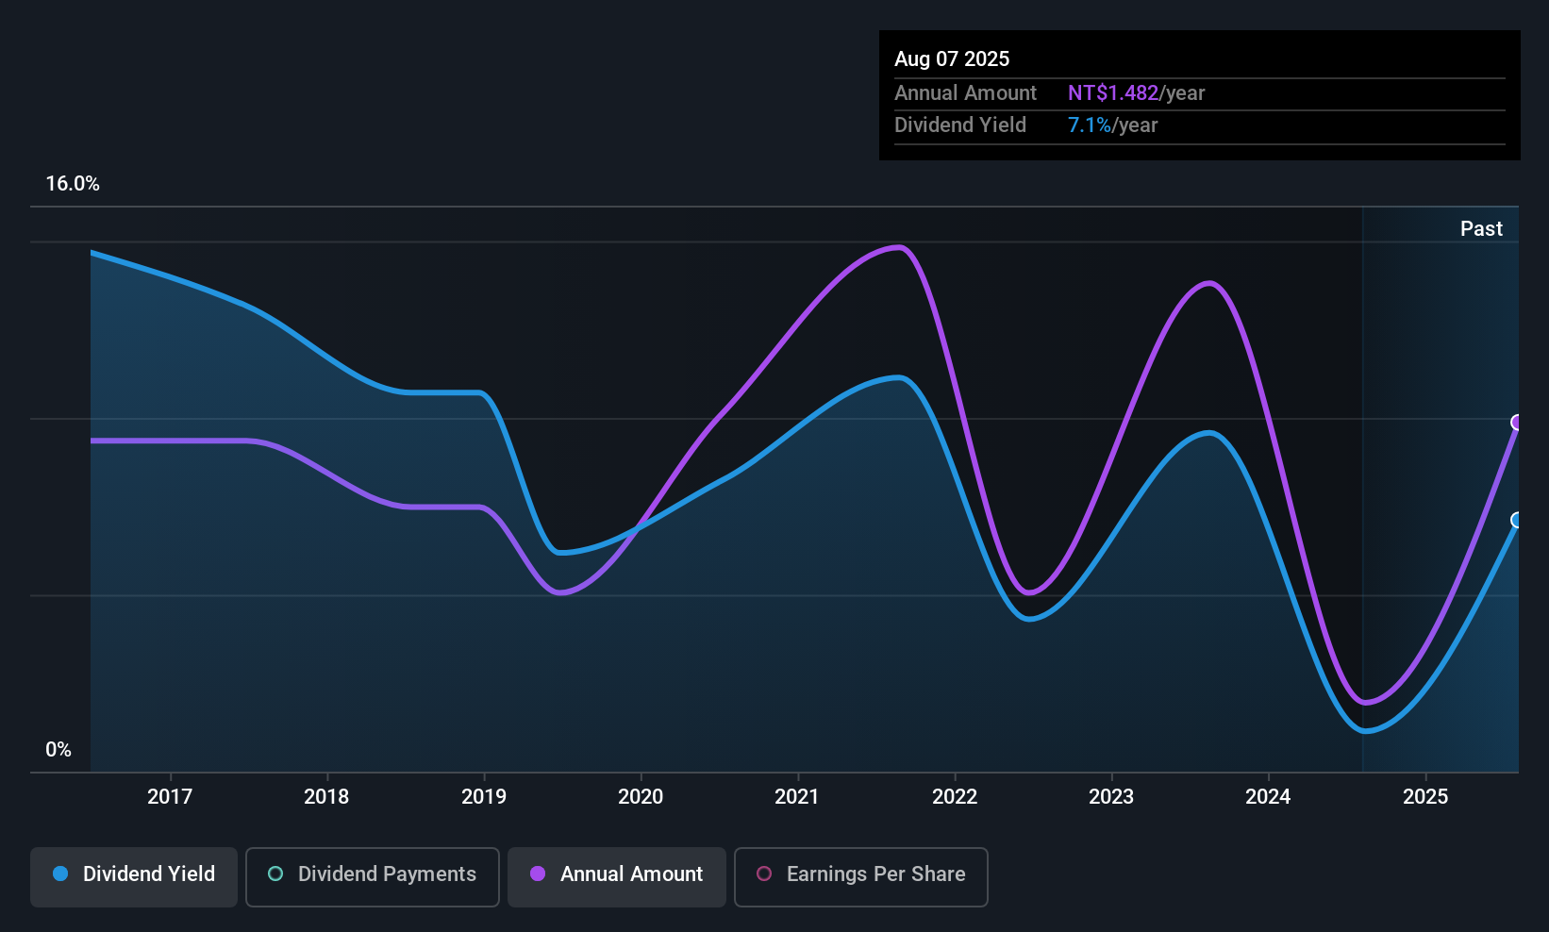Click the 16.0% axis label

coord(73,184)
